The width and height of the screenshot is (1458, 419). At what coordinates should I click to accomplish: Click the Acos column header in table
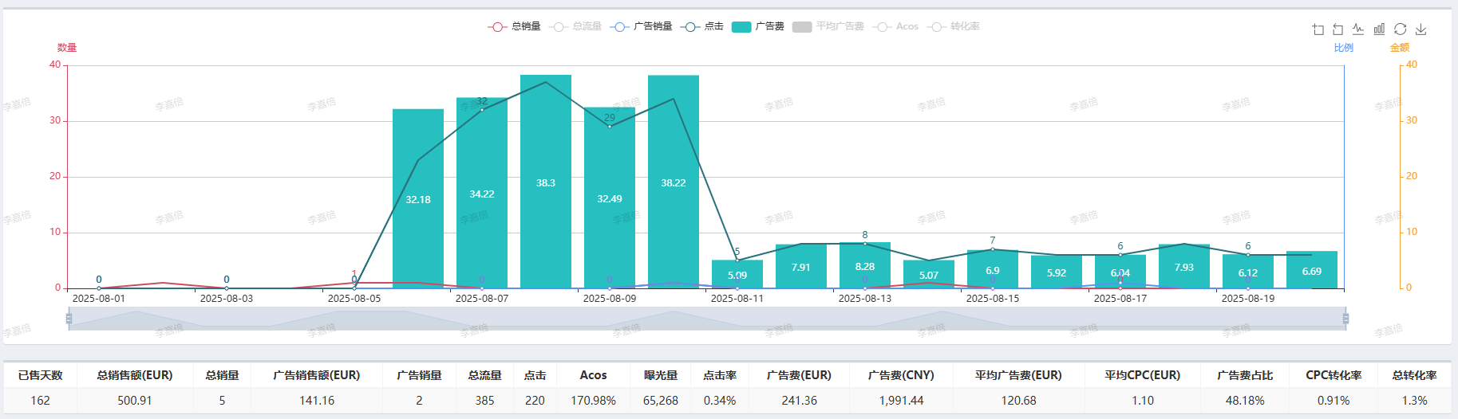pos(593,375)
